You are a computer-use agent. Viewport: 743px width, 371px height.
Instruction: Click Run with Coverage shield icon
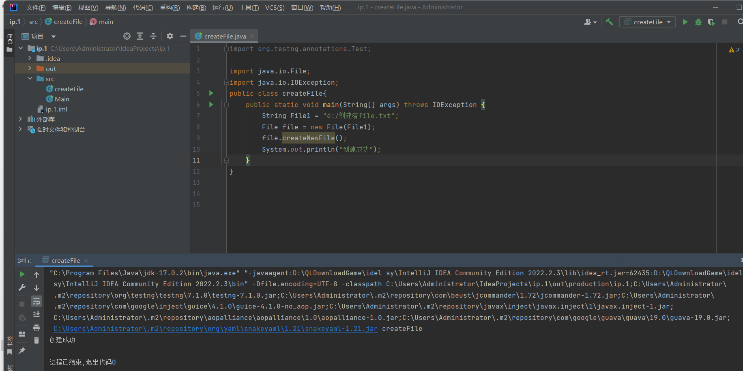click(711, 22)
